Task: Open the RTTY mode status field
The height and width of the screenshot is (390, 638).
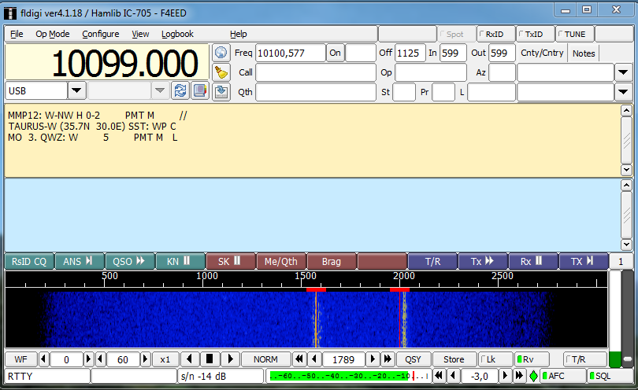Action: [47, 376]
